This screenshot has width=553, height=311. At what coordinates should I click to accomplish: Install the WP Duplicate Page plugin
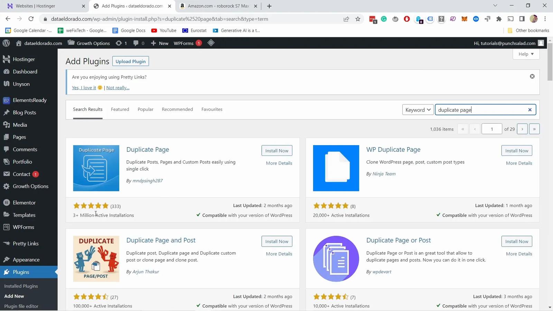pyautogui.click(x=517, y=151)
